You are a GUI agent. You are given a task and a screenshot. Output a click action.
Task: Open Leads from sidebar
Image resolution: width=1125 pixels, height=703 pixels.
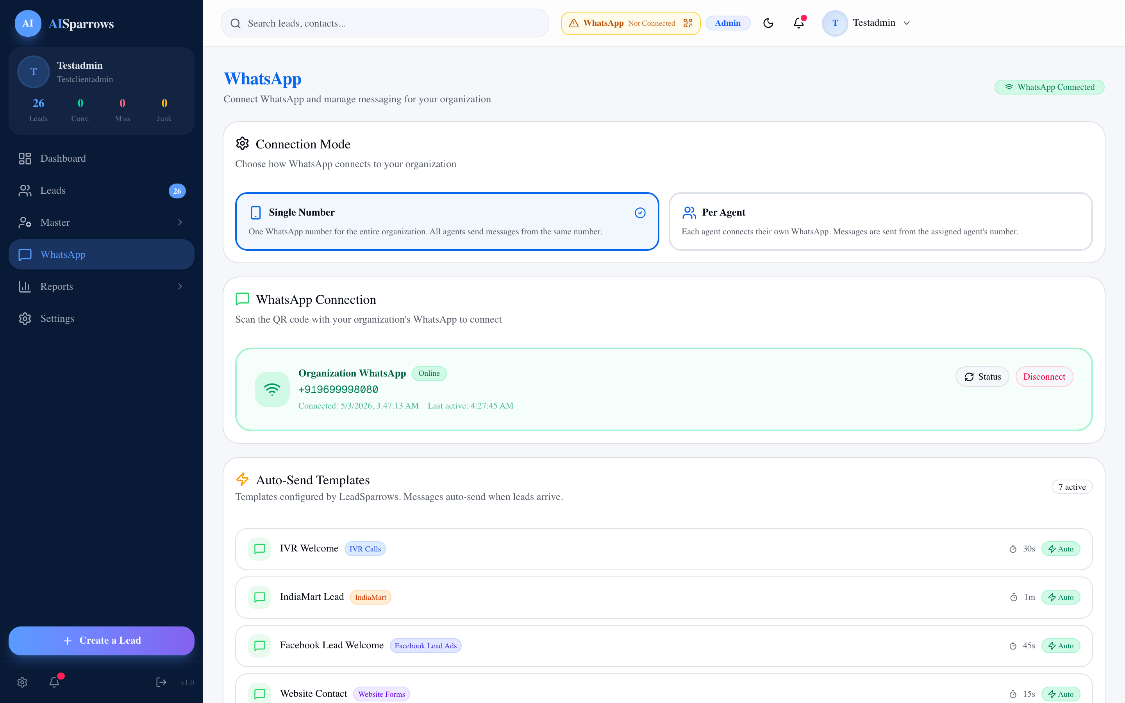[101, 191]
